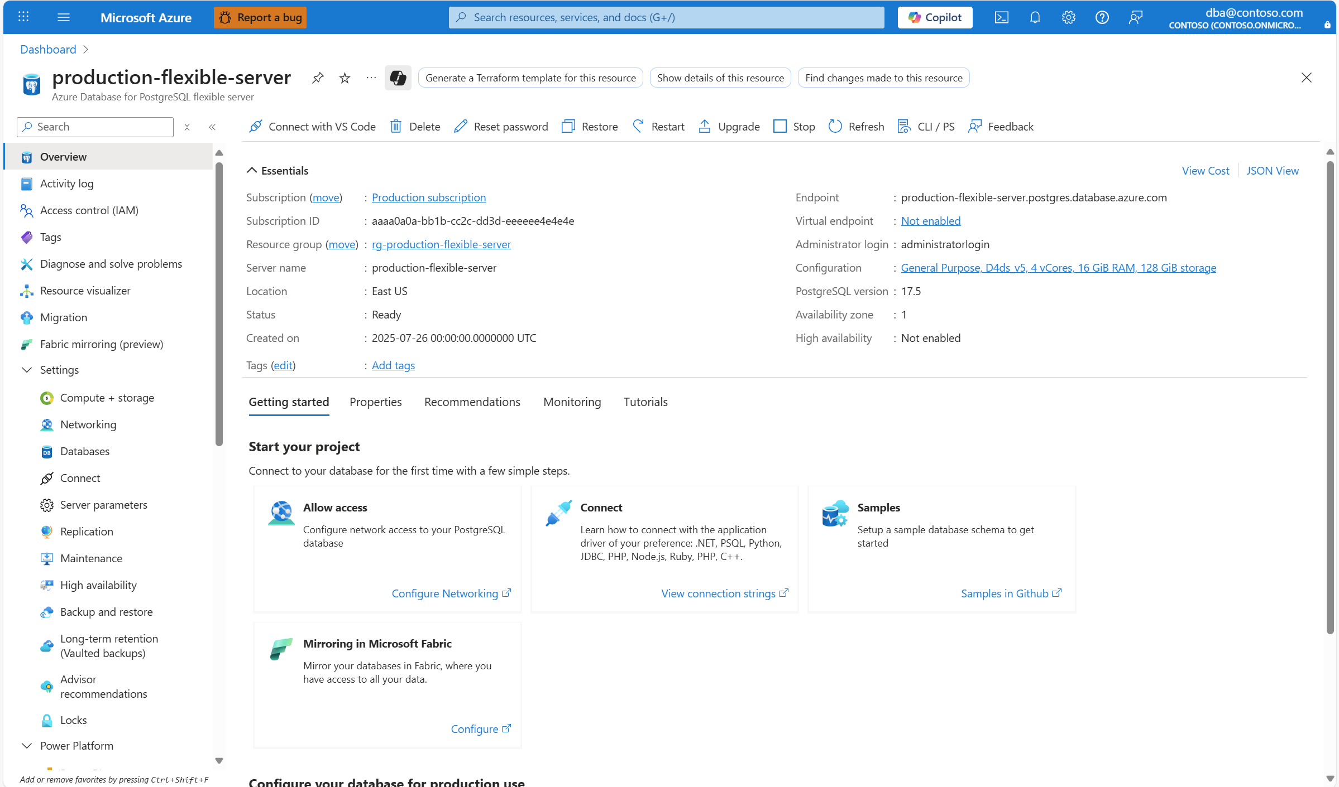The width and height of the screenshot is (1339, 787).
Task: Open the notifications bell
Action: 1035,17
